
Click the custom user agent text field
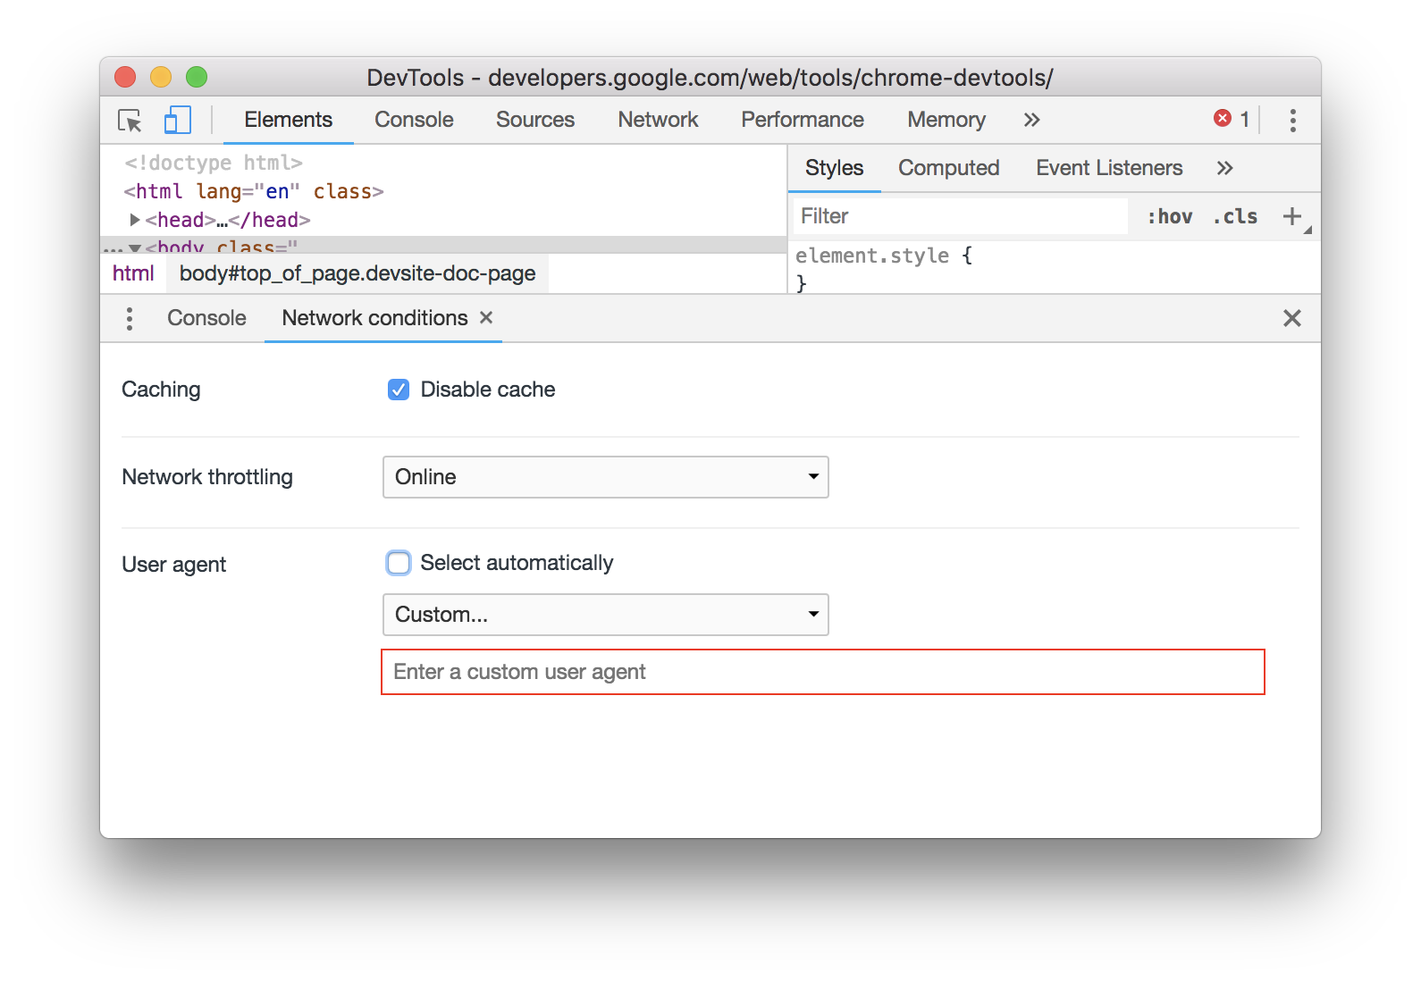(x=823, y=672)
